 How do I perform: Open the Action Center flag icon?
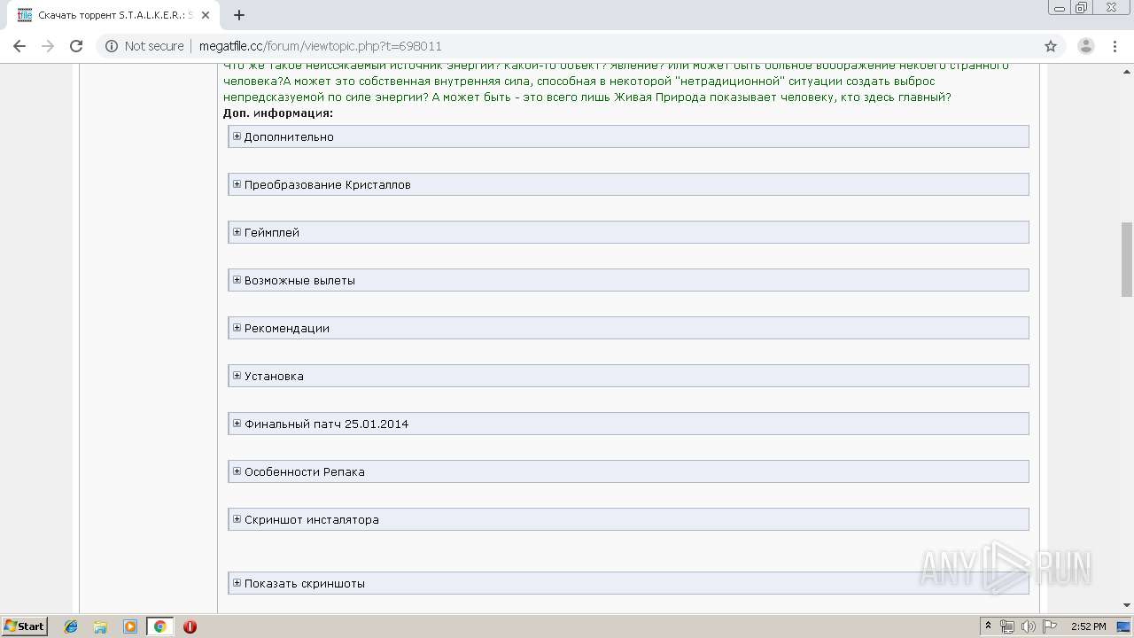(x=1050, y=626)
